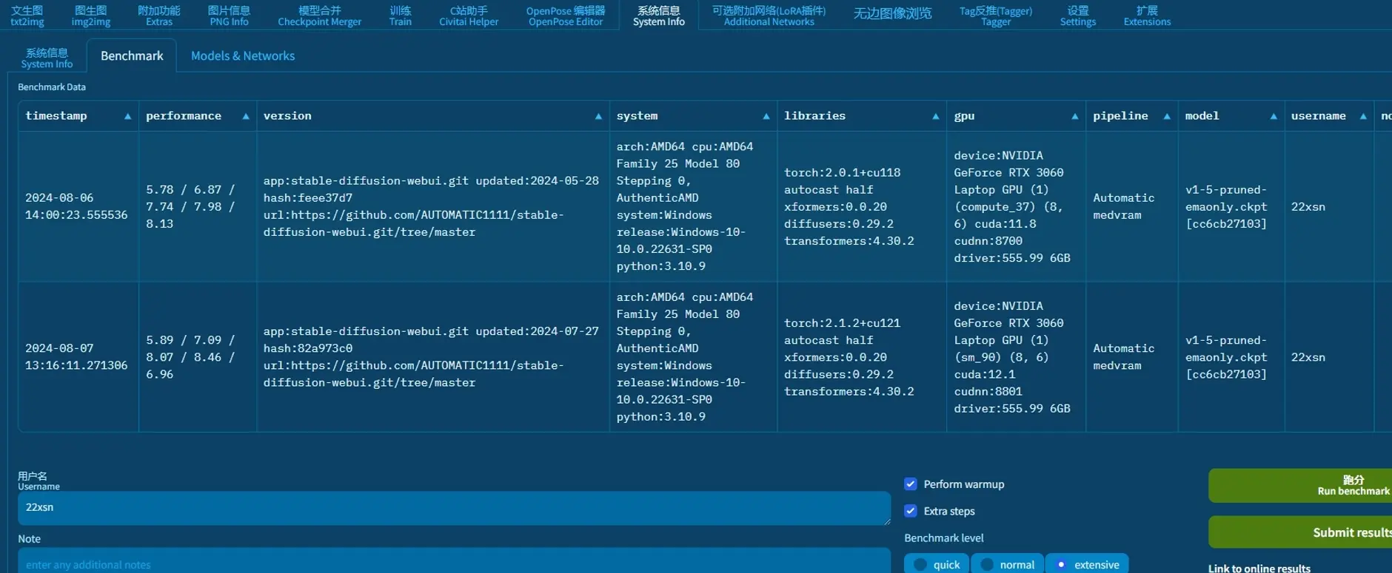Open the PNG Info tab
The height and width of the screenshot is (573, 1392).
pyautogui.click(x=229, y=16)
